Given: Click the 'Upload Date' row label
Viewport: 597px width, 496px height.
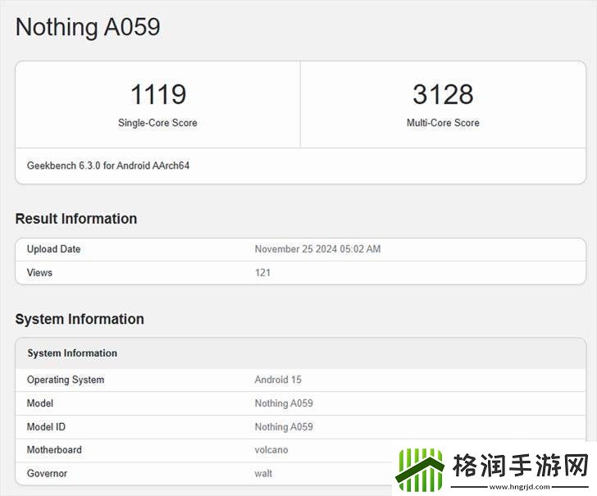Looking at the screenshot, I should tap(53, 249).
